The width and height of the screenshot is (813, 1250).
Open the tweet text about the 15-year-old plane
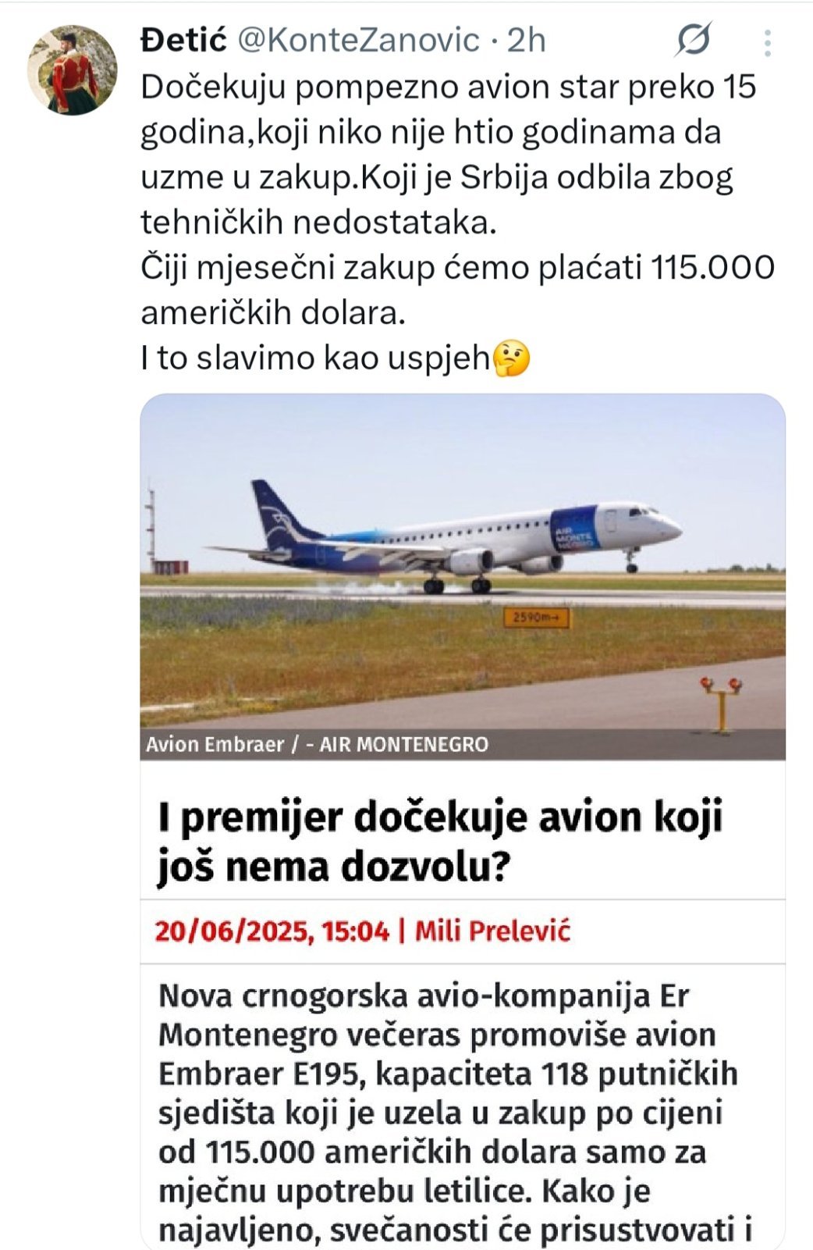pyautogui.click(x=457, y=223)
